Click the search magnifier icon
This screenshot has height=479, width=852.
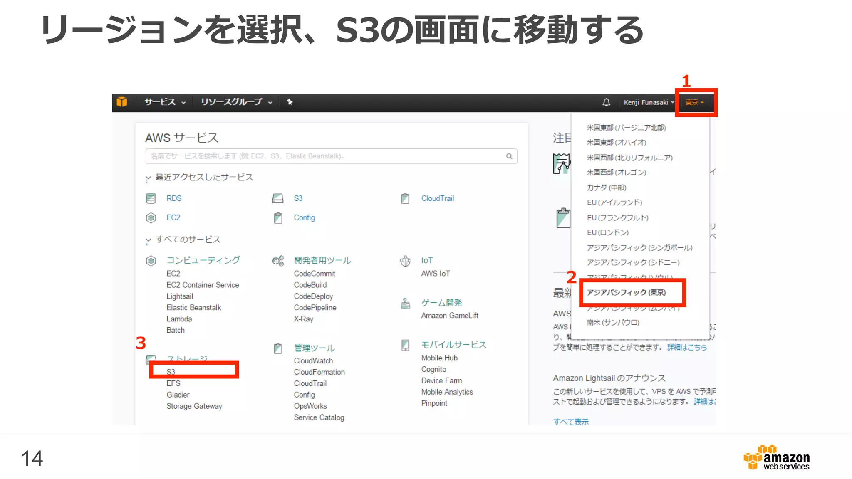click(x=509, y=156)
